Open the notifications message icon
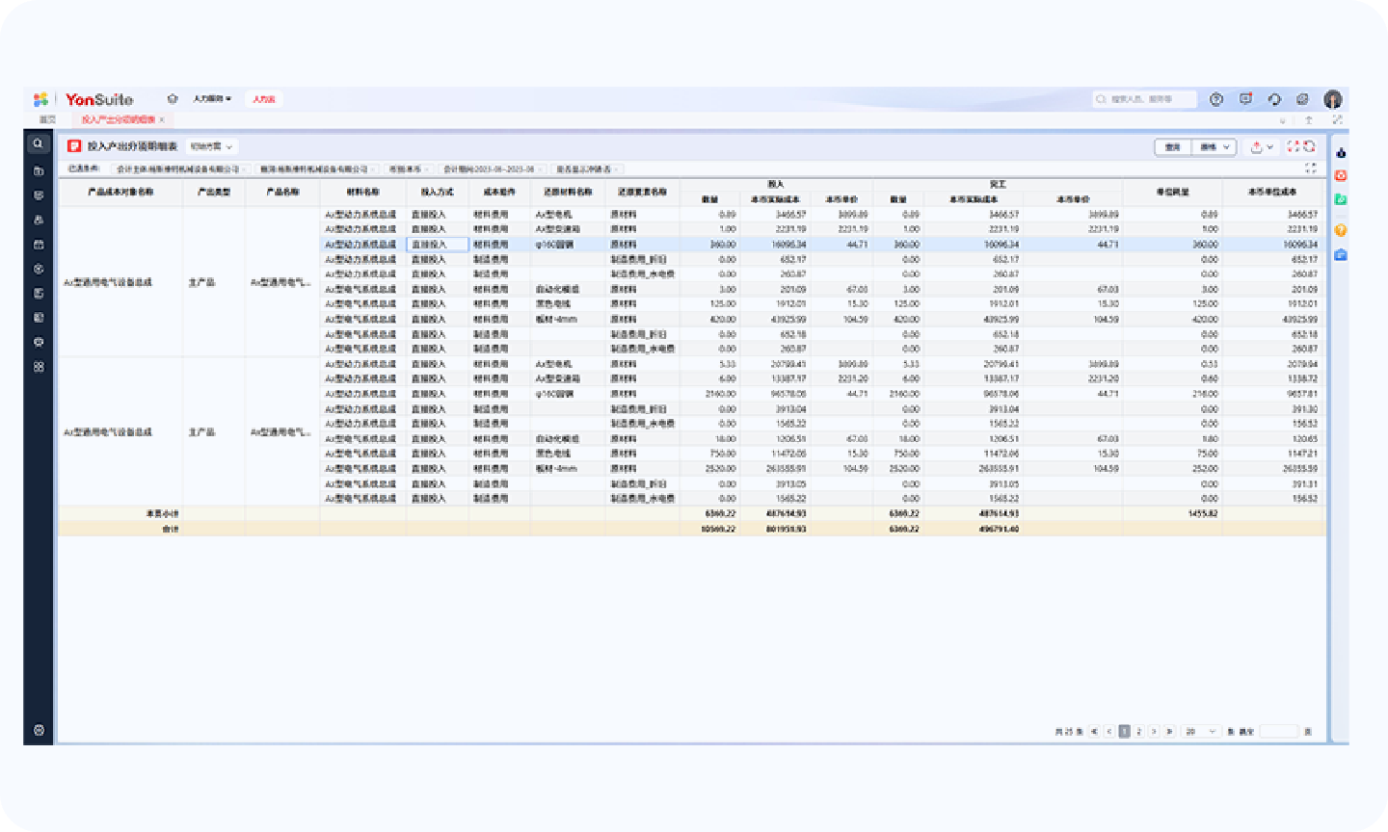The image size is (1388, 832). [x=1245, y=99]
